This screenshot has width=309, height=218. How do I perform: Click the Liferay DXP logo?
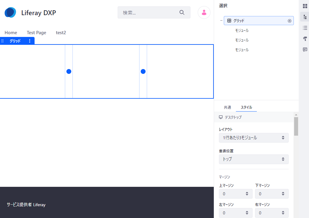point(10,13)
